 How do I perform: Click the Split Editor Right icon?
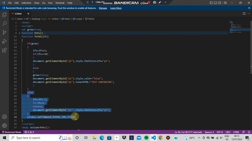(244, 14)
